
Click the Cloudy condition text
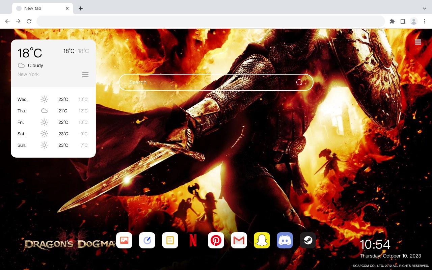35,65
